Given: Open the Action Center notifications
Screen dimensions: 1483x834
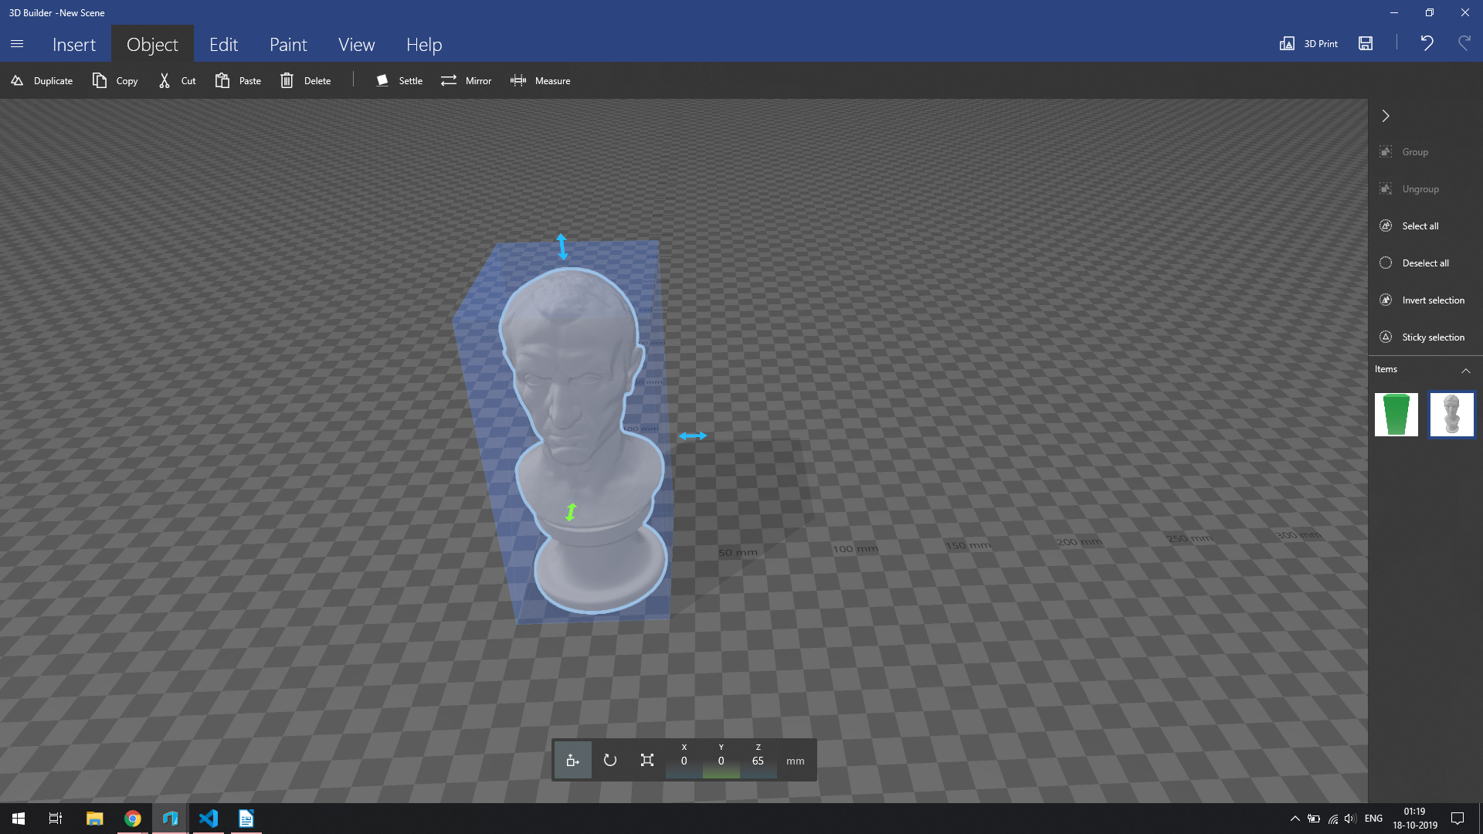Looking at the screenshot, I should click(x=1458, y=819).
